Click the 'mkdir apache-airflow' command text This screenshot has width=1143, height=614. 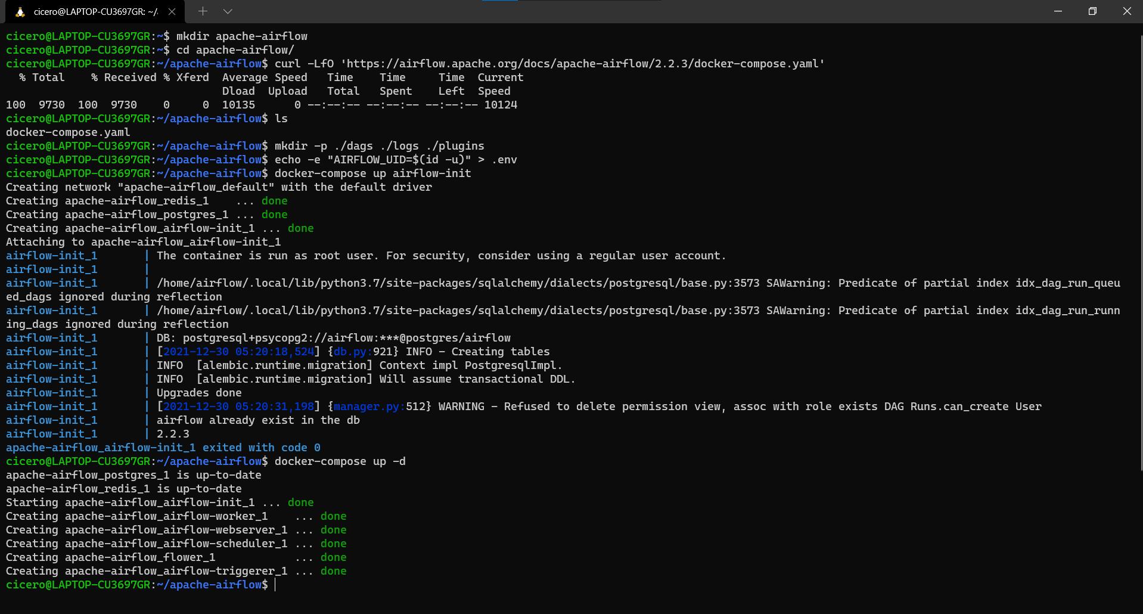click(x=242, y=36)
